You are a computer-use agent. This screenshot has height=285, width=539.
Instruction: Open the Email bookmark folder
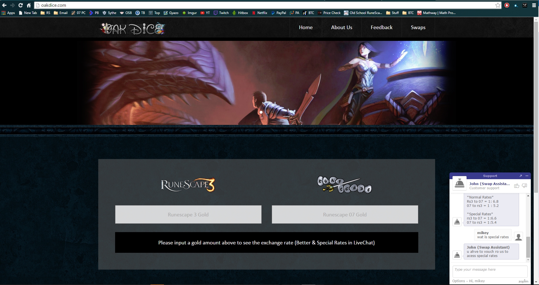(61, 13)
